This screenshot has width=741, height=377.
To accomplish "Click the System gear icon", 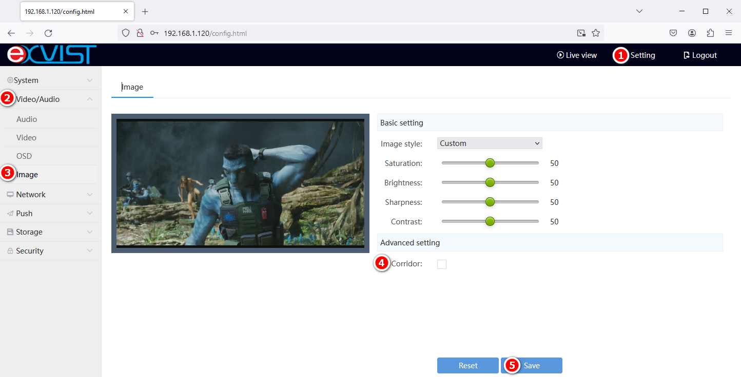I will (x=10, y=80).
